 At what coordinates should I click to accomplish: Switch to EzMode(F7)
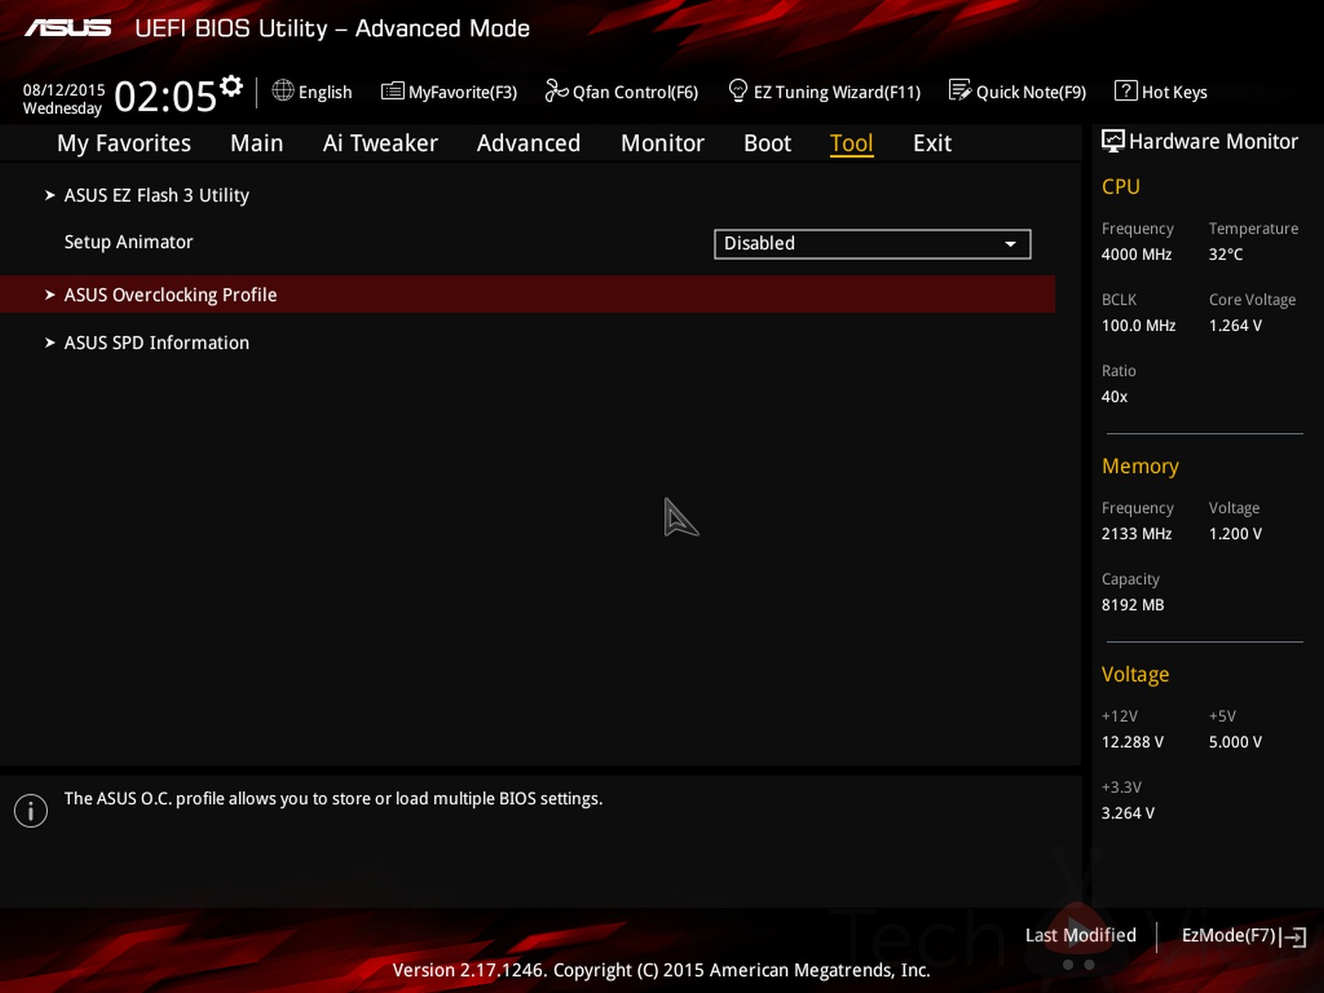point(1229,935)
